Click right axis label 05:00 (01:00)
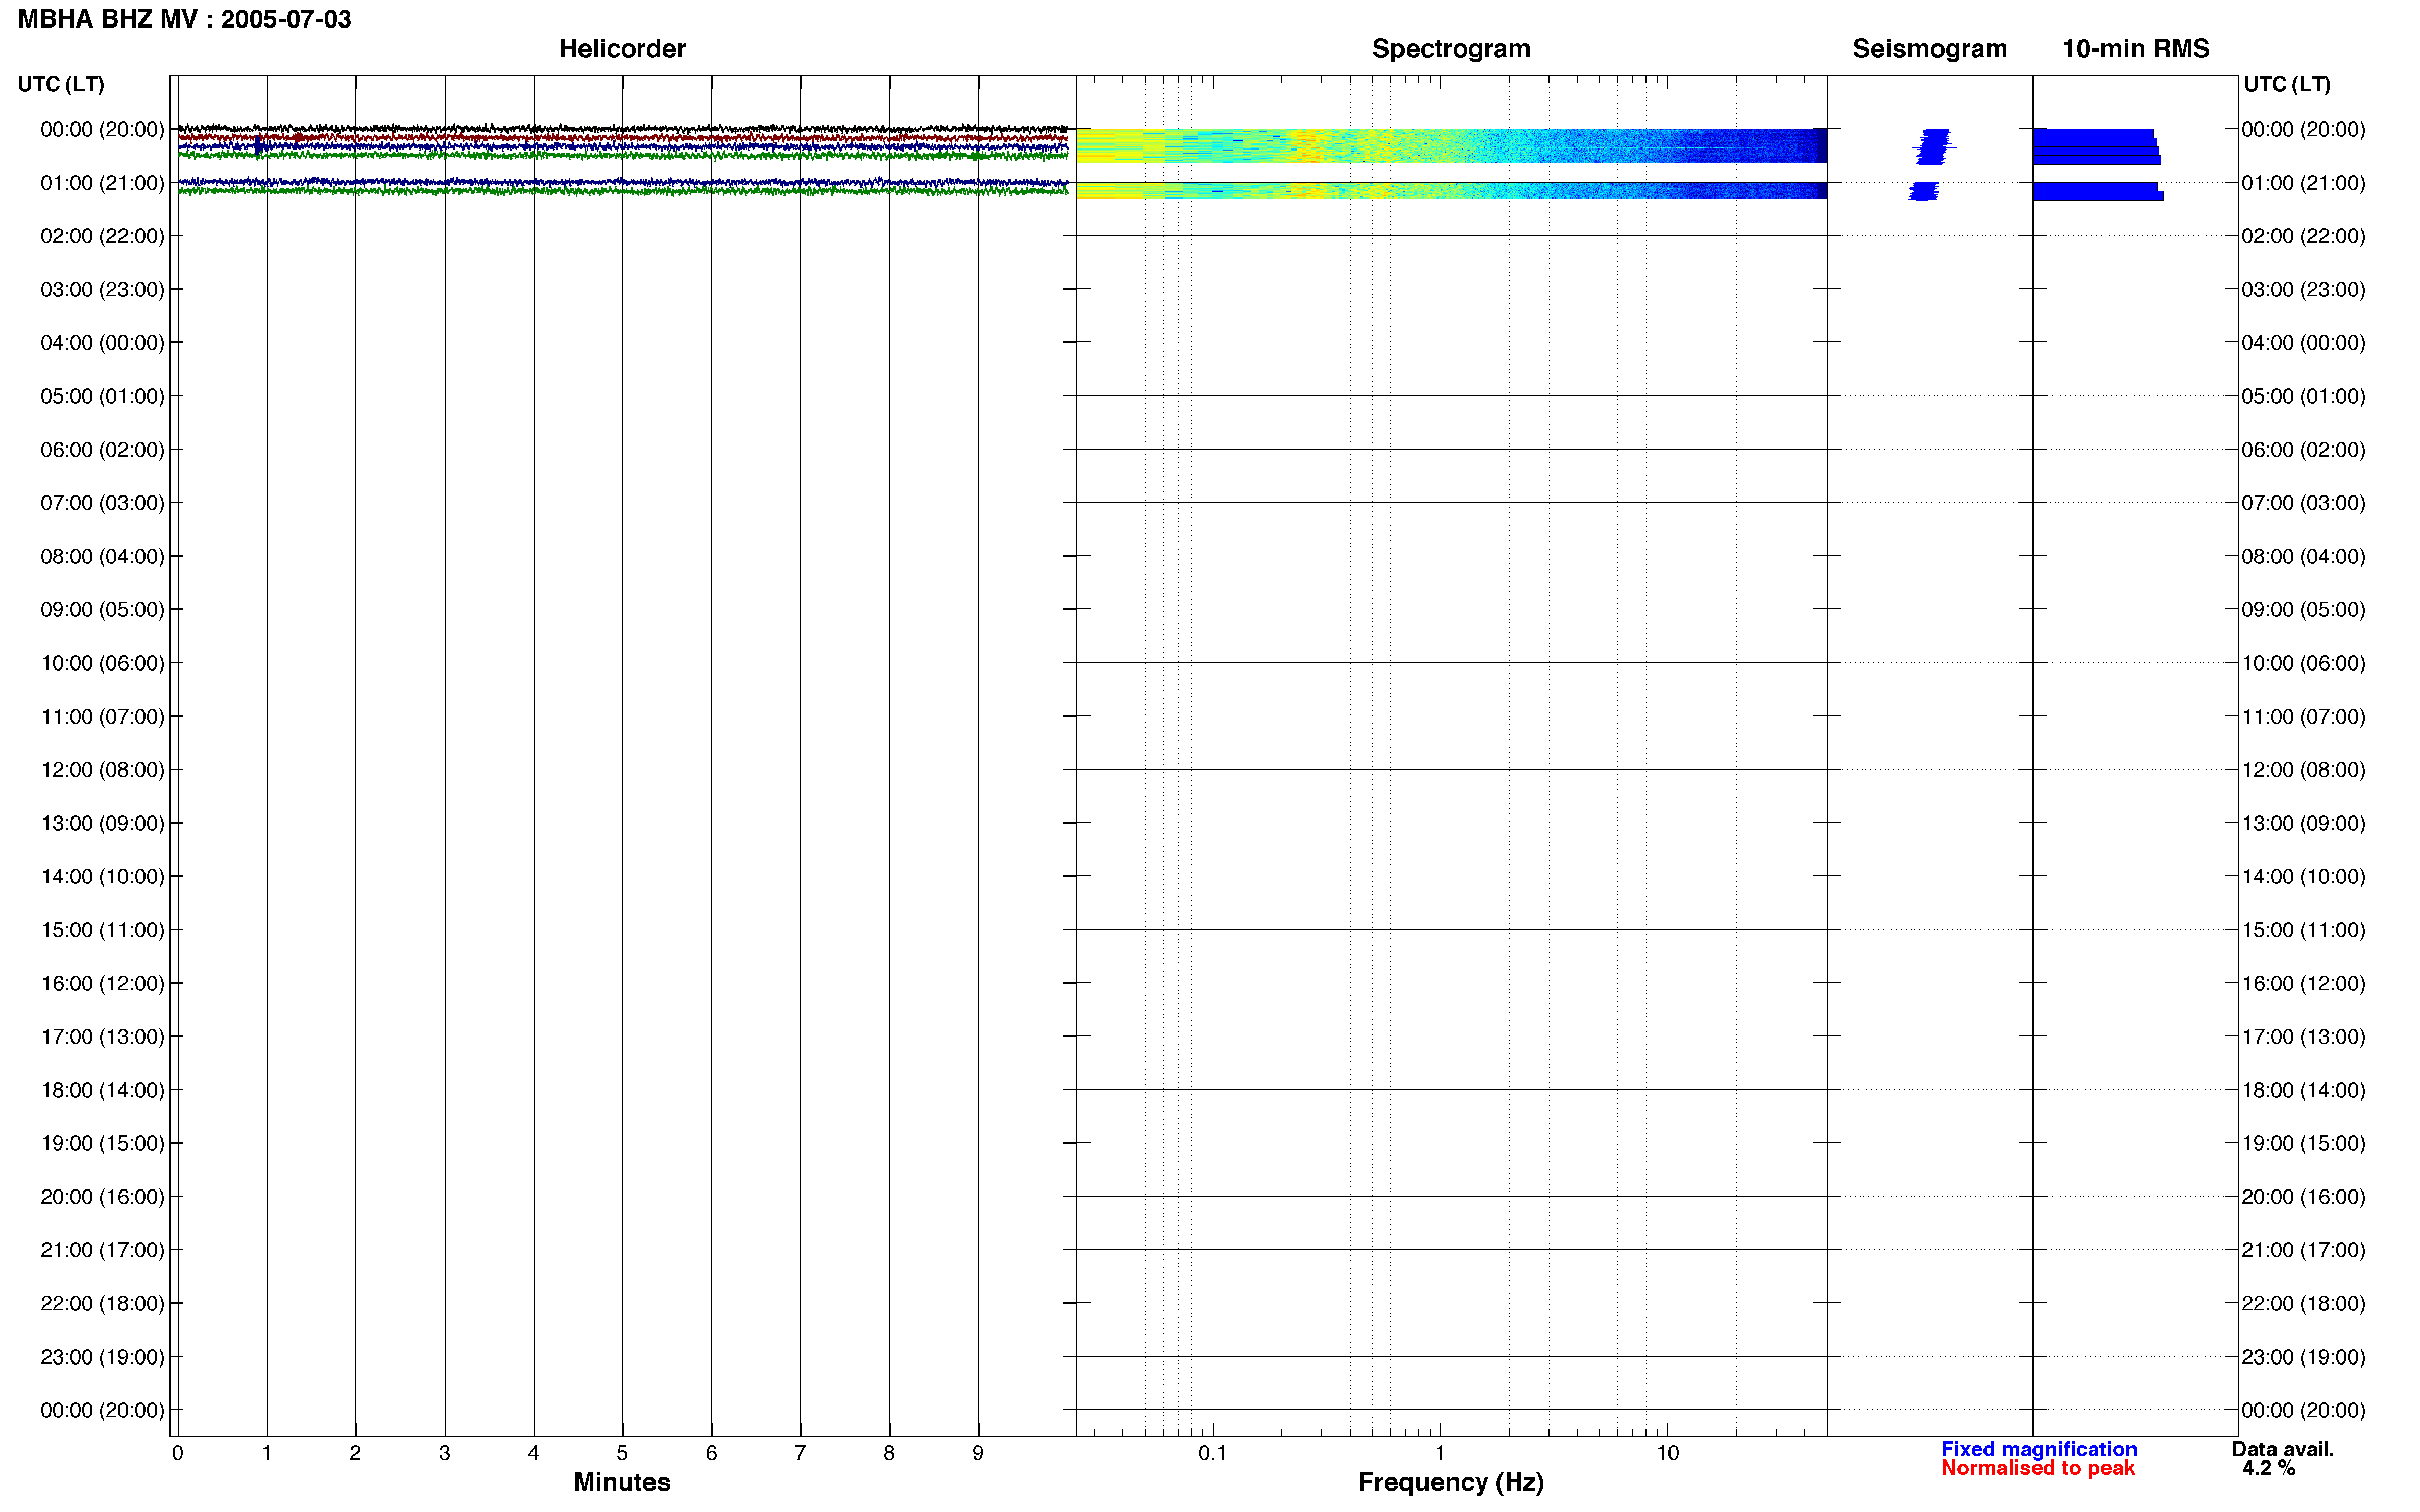 (x=2303, y=396)
